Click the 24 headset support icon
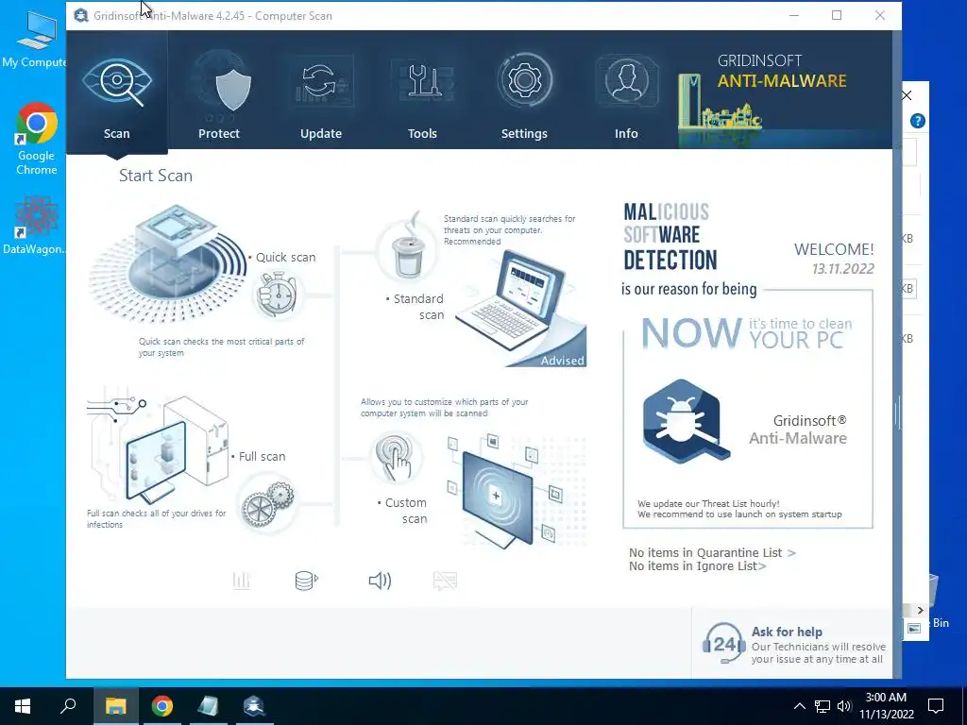 pos(723,644)
